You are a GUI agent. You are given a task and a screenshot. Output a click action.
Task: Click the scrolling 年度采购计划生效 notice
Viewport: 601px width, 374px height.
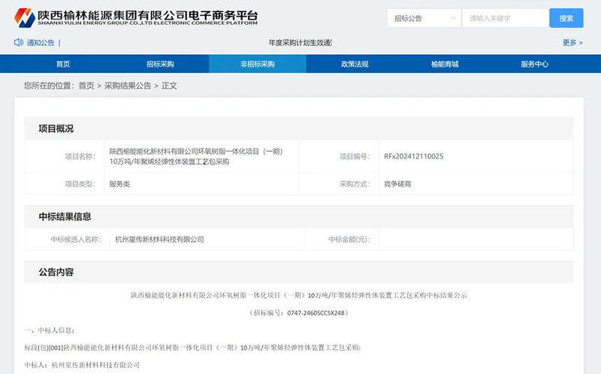[x=300, y=43]
